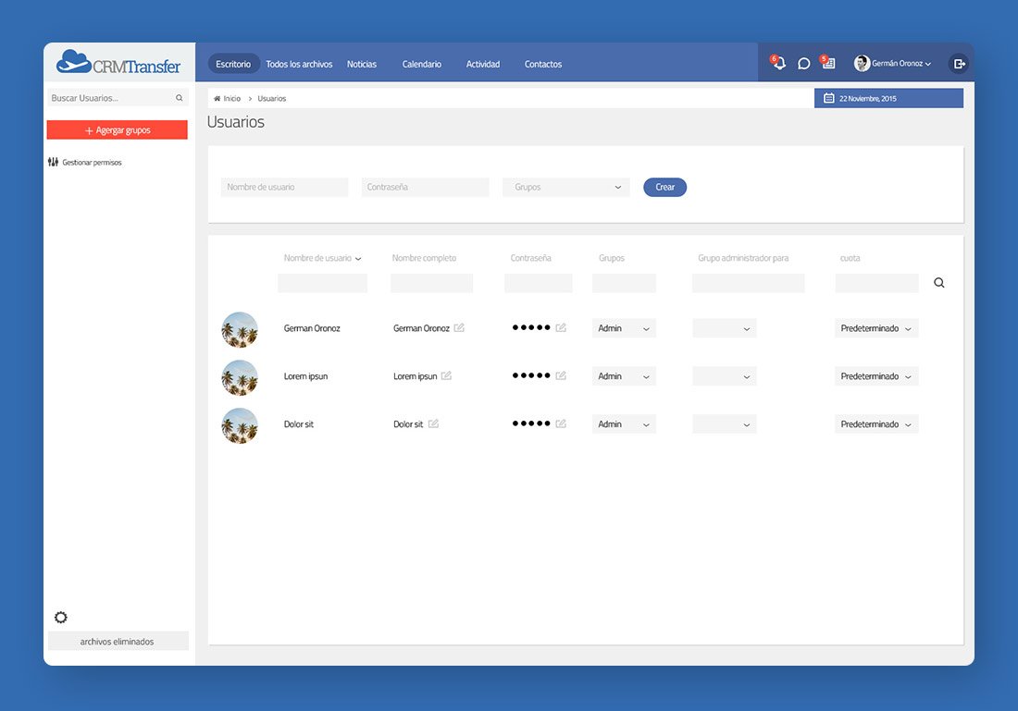Click the Gestionar permisos sliders icon

tap(54, 162)
